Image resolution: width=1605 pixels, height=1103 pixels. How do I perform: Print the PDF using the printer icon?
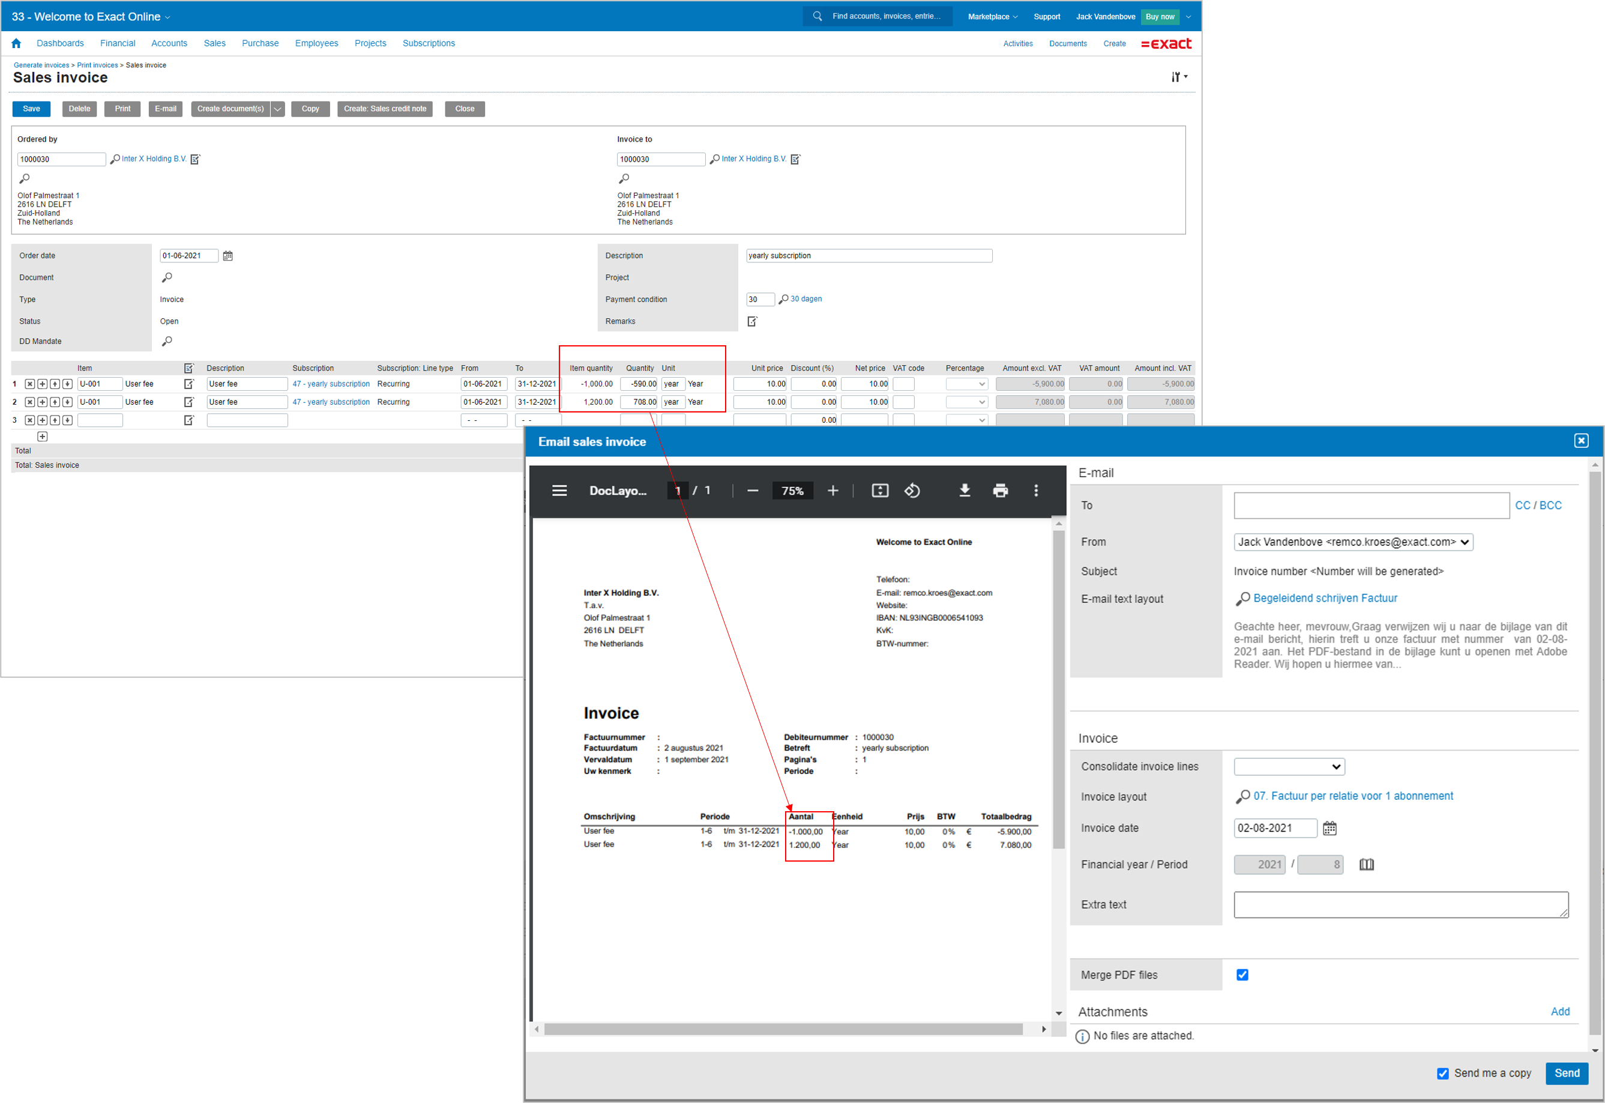tap(1000, 491)
